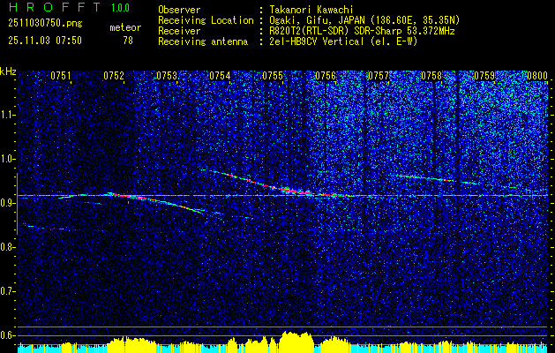
Task: Click the 0757 time marker
Action: tap(379, 76)
